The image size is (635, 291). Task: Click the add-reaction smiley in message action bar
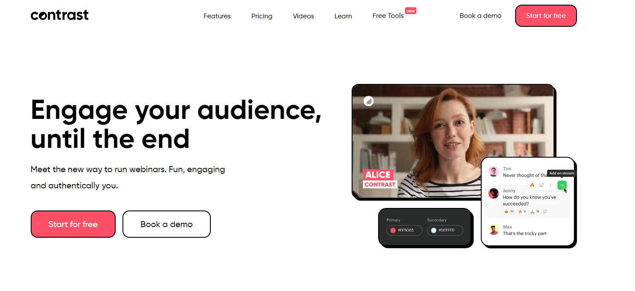542,185
